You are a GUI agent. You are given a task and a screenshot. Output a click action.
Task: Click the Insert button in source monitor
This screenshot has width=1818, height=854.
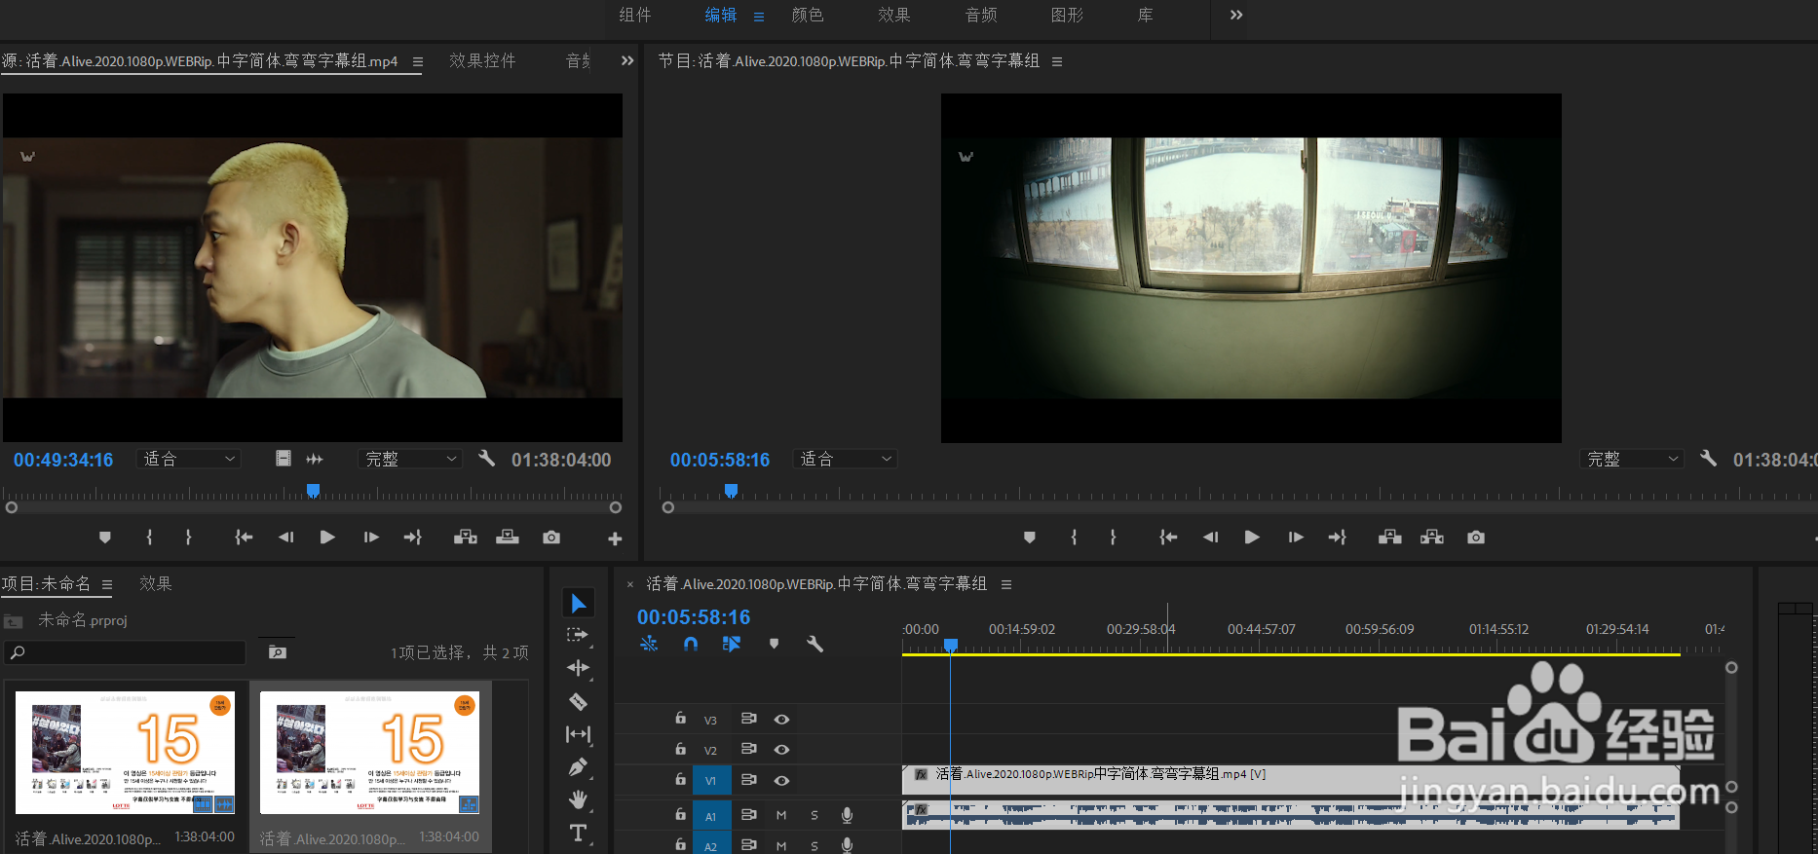click(x=466, y=538)
